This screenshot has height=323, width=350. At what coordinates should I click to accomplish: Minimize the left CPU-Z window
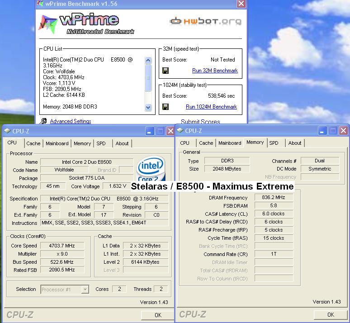(149, 131)
